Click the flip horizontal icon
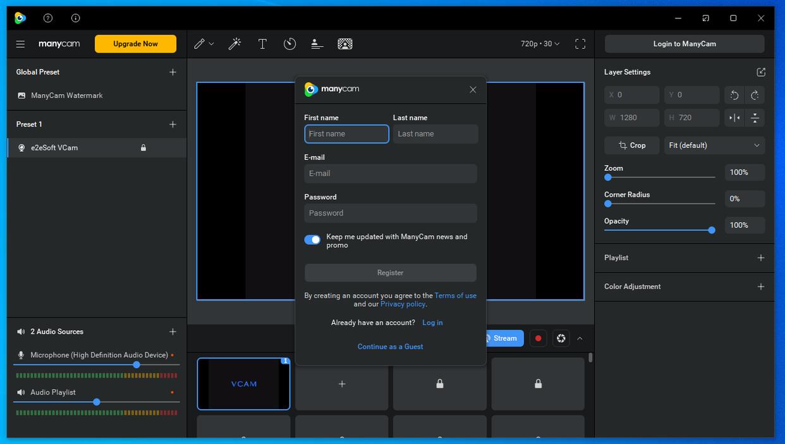The width and height of the screenshot is (785, 444). pos(734,118)
